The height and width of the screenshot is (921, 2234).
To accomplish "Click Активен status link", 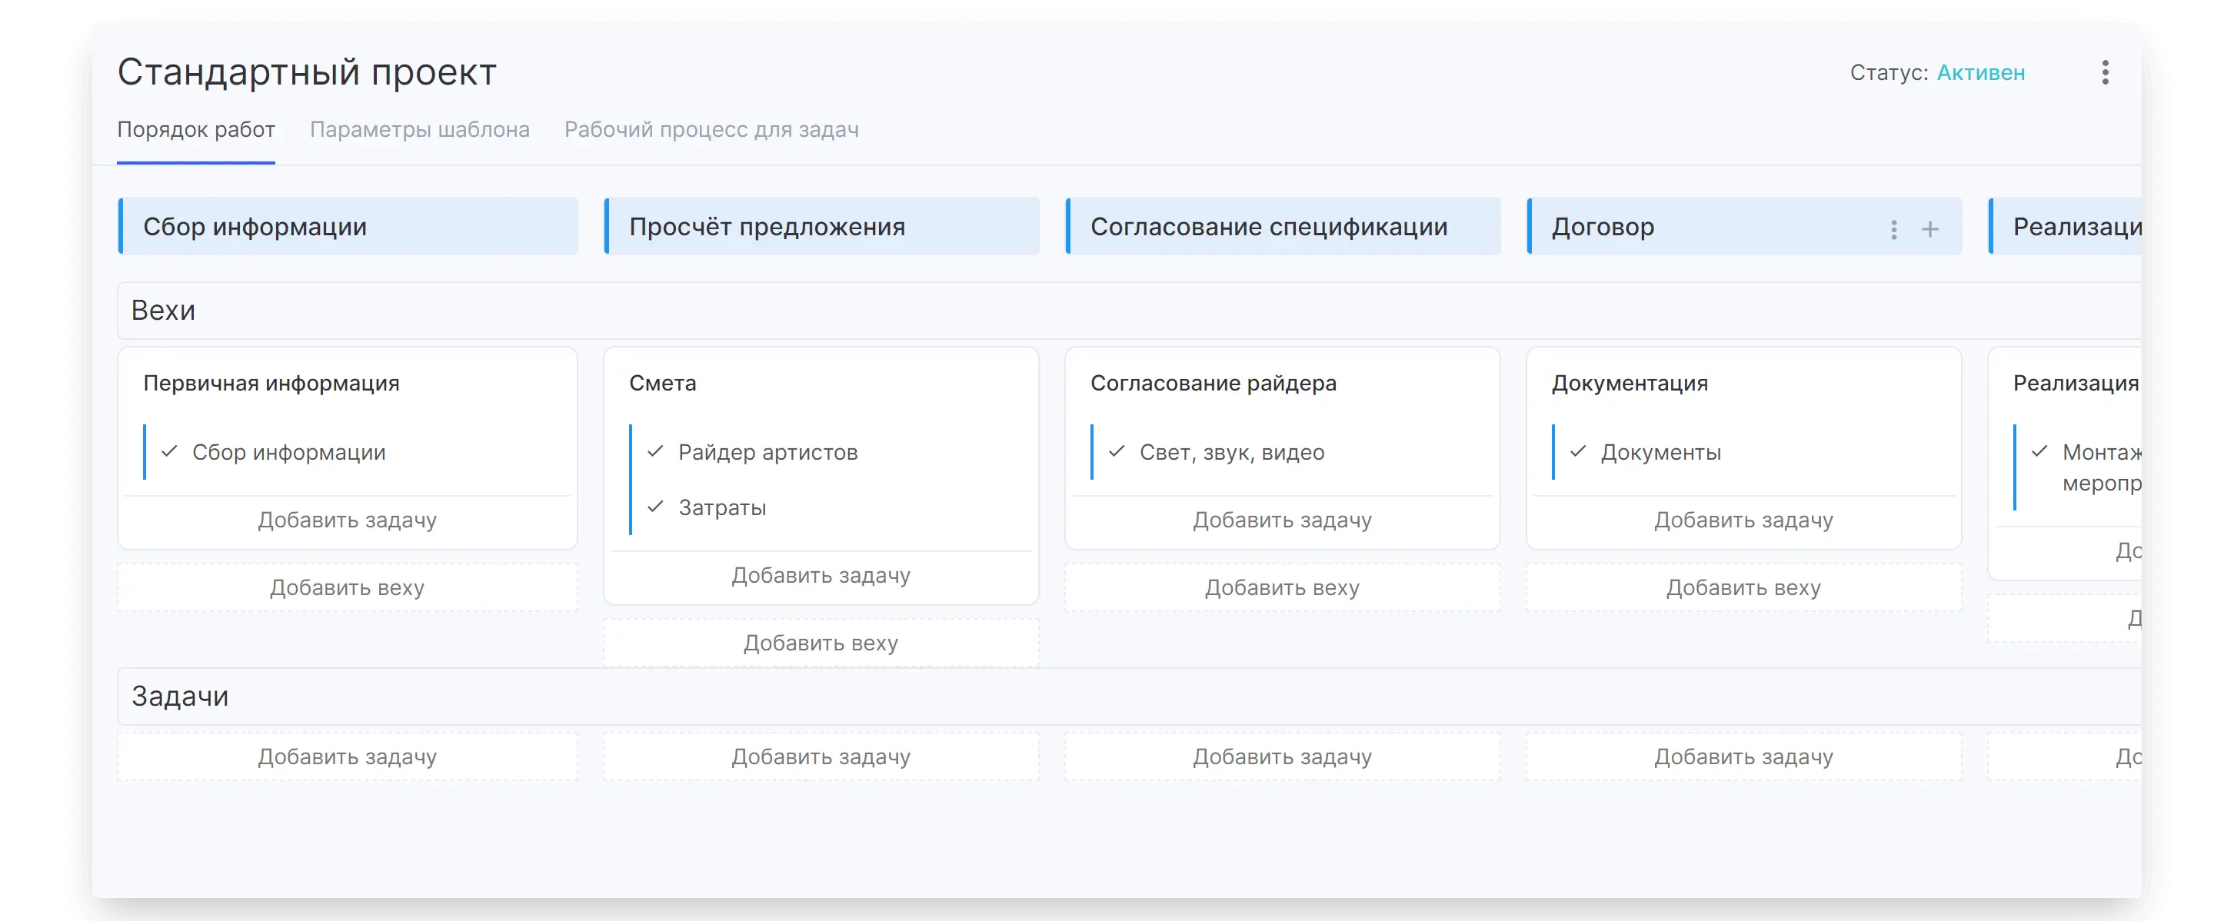I will coord(1981,73).
